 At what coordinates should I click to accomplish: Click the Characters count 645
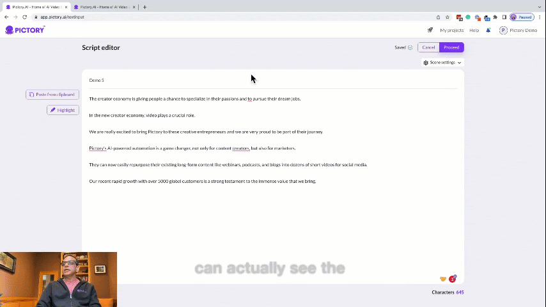(x=460, y=292)
